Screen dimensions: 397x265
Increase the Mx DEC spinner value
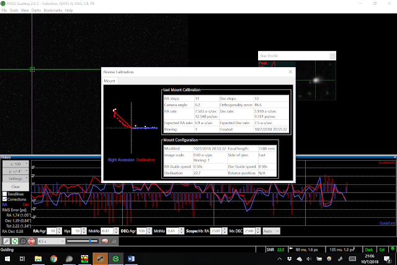[x=258, y=229]
